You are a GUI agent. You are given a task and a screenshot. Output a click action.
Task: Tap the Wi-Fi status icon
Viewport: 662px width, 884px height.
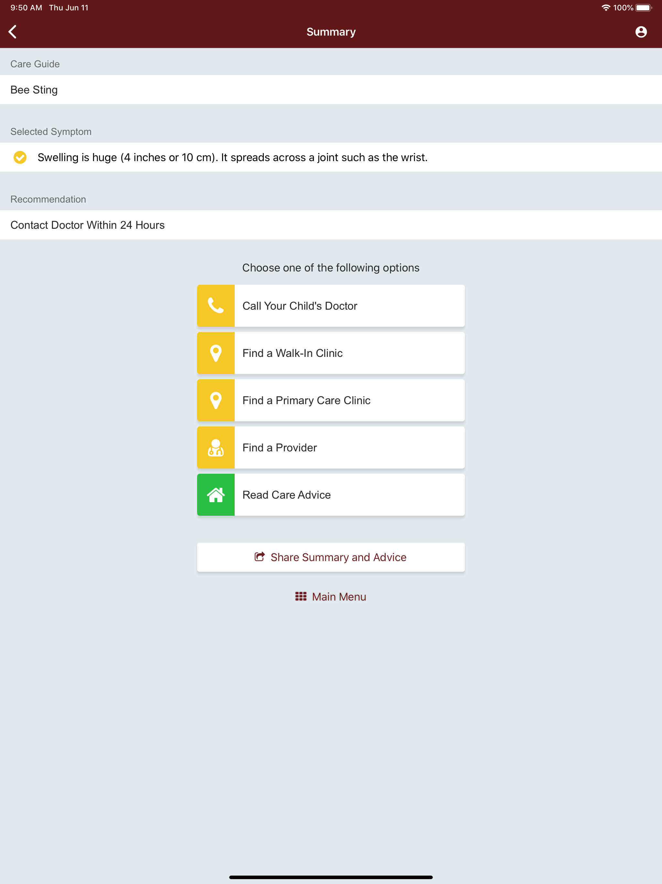click(606, 7)
